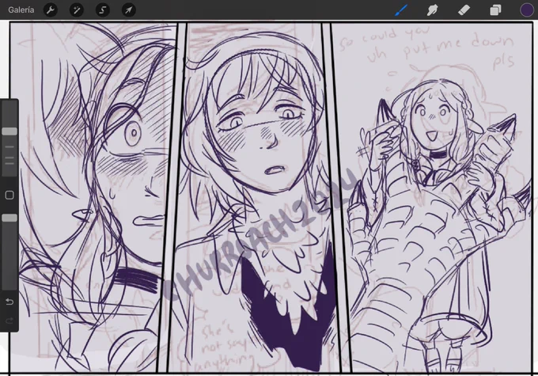Select the Eraser tool
Image resolution: width=538 pixels, height=376 pixels.
pyautogui.click(x=464, y=10)
